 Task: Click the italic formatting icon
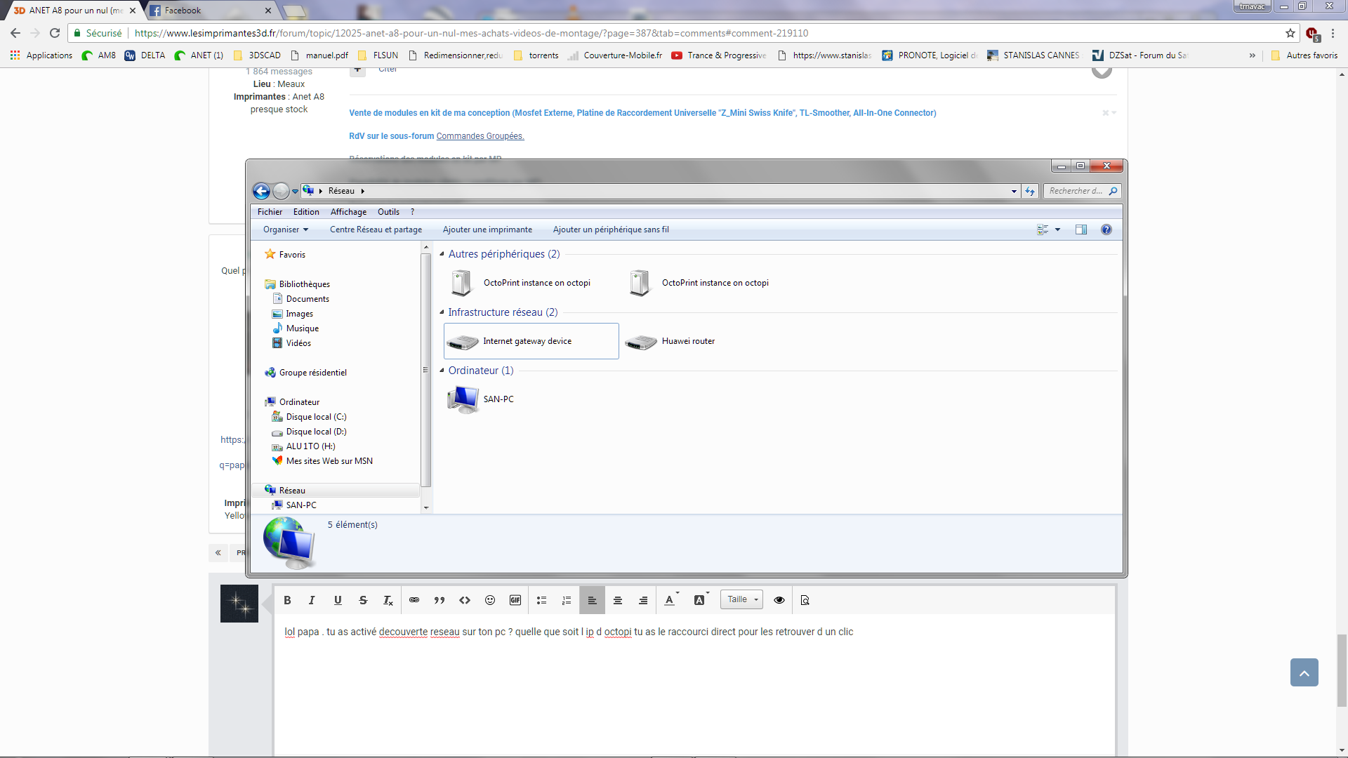tap(312, 600)
